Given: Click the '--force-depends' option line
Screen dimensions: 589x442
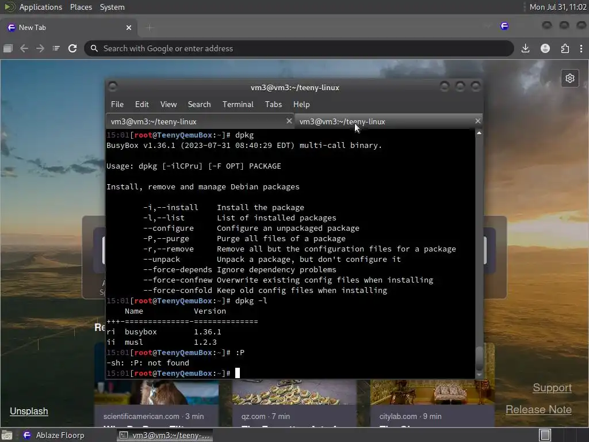Looking at the screenshot, I should coord(240,269).
